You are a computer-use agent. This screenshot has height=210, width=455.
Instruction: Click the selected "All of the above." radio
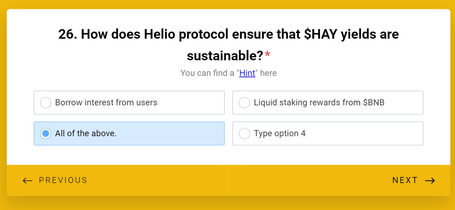click(45, 133)
